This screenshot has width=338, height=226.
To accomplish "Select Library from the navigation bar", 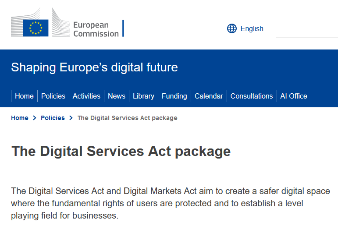I will [143, 96].
